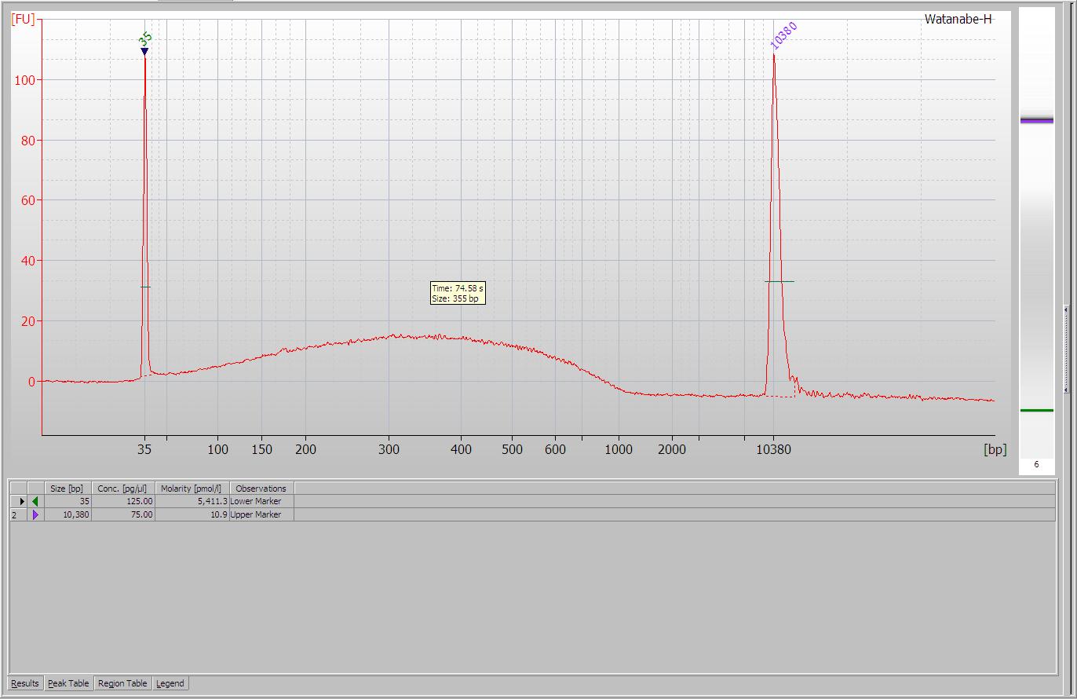Click the Size [bp] column header
1077x699 pixels.
tap(67, 489)
